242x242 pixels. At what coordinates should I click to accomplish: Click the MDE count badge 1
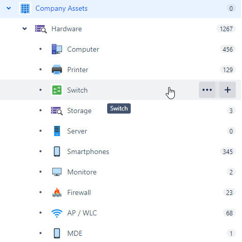coord(231,233)
